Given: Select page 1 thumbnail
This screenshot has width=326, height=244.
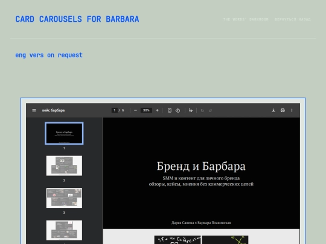Looking at the screenshot, I should pyautogui.click(x=64, y=133).
